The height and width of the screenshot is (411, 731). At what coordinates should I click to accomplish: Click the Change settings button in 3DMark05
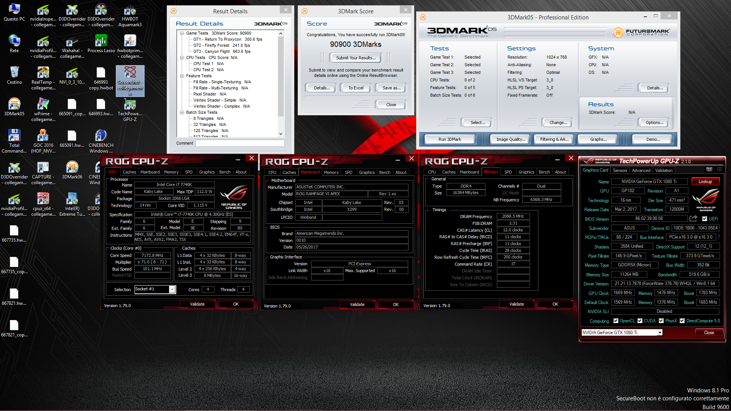[x=558, y=123]
